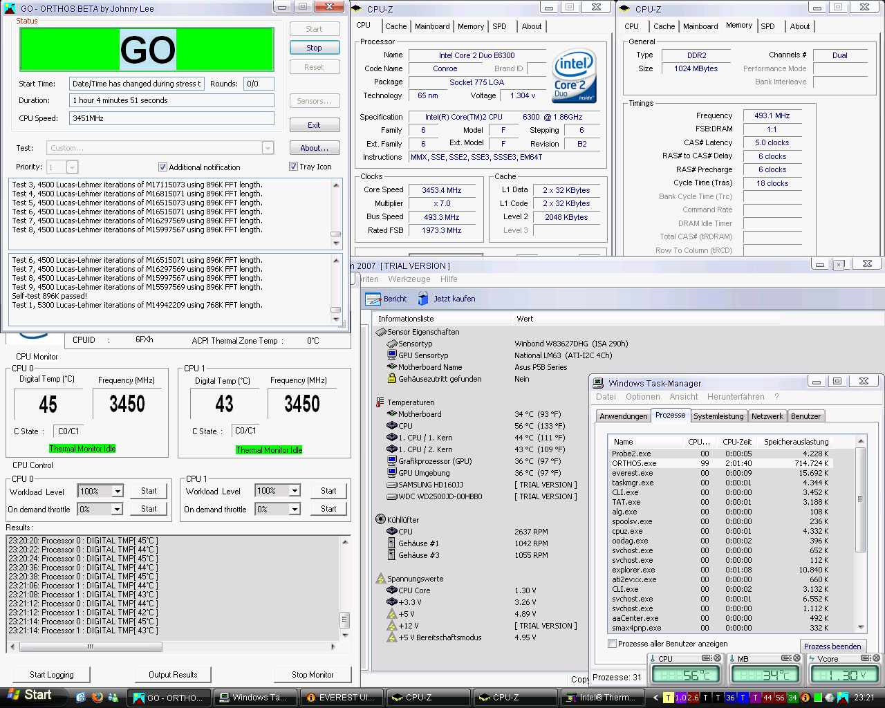The width and height of the screenshot is (885, 708).
Task: Stop the ORTHOS stress test
Action: coord(314,48)
